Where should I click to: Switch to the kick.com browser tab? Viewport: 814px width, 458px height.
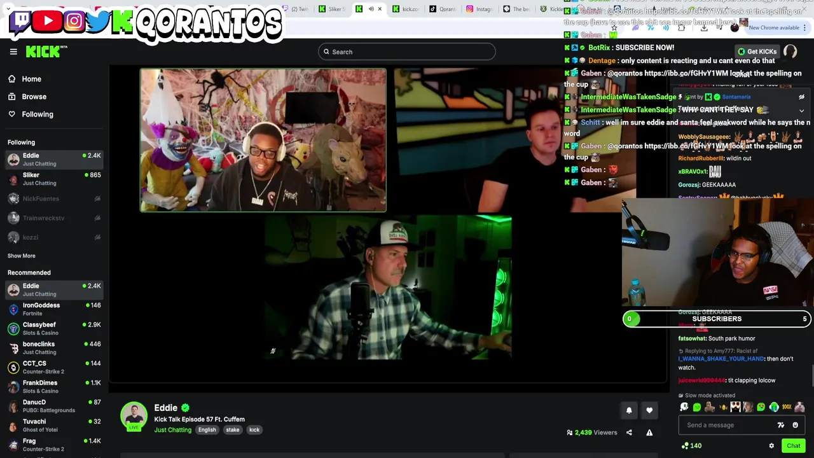pos(406,9)
